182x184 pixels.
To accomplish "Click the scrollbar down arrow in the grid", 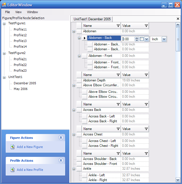I will coord(178,180).
